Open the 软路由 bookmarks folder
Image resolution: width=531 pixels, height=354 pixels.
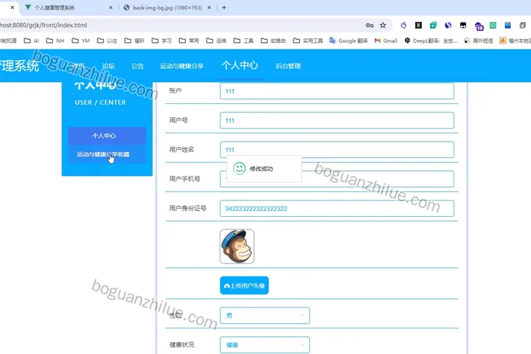[x=274, y=41]
